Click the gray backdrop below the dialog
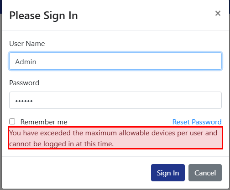 115,190
